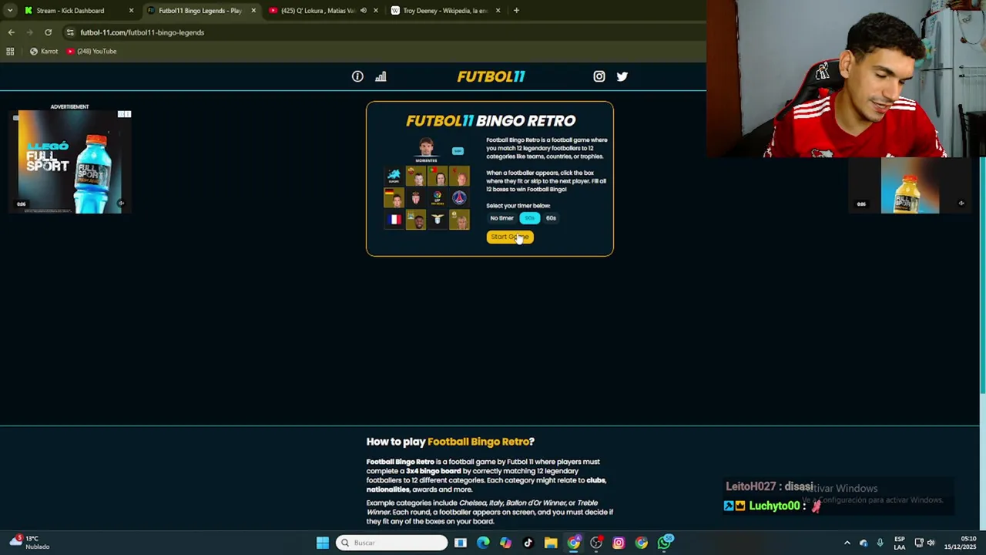
Task: Open the Twitter icon in site header
Action: (x=622, y=76)
